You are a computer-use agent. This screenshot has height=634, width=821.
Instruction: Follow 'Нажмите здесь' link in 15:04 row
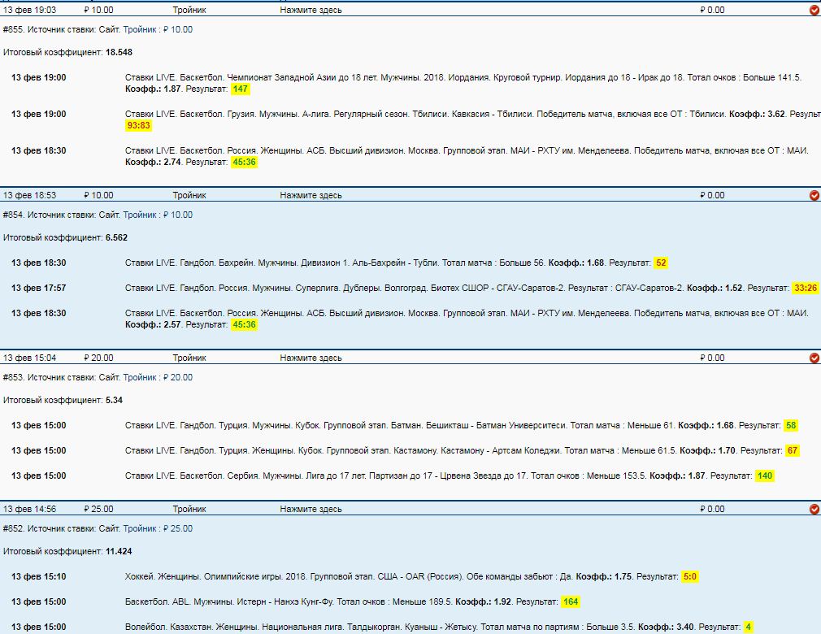pos(311,358)
